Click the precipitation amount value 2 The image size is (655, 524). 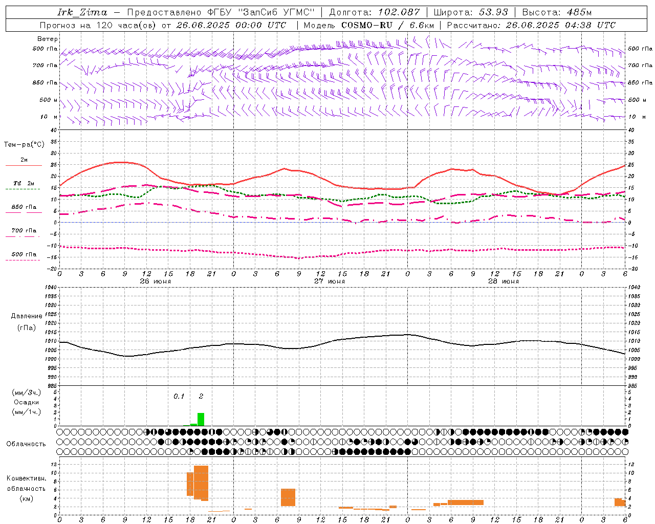[201, 396]
